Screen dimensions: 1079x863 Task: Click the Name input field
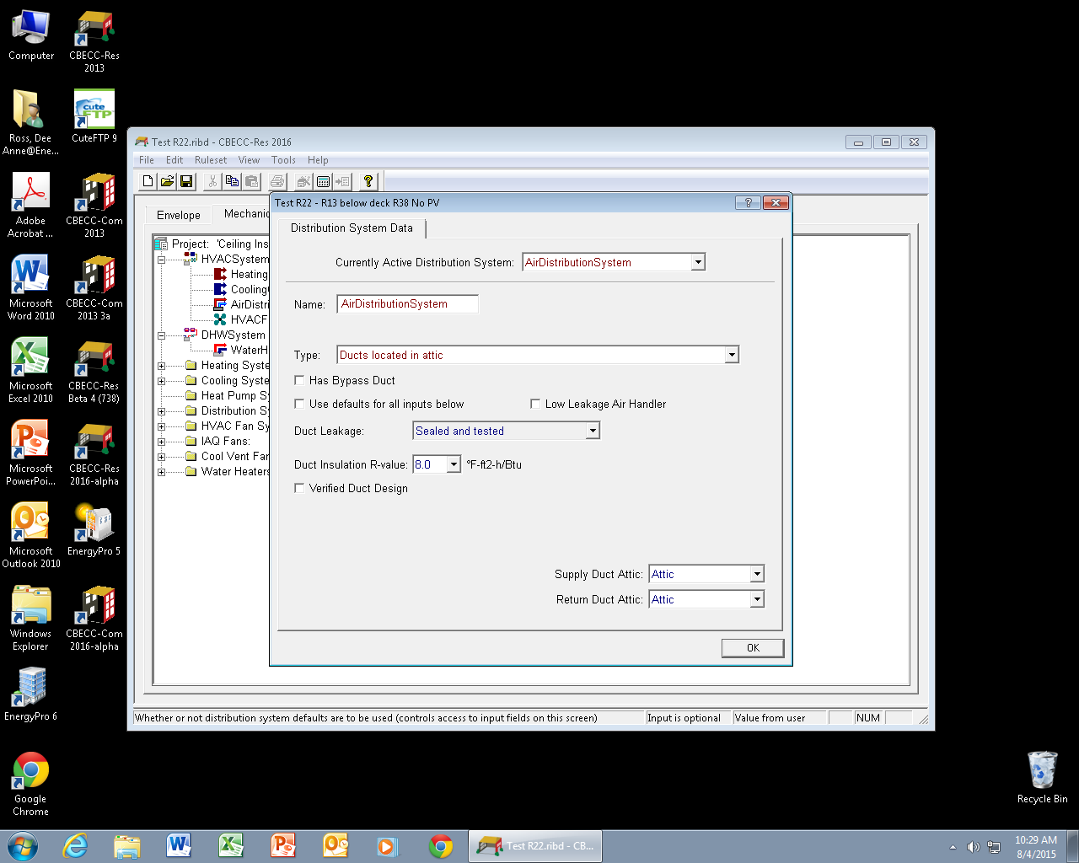click(407, 304)
